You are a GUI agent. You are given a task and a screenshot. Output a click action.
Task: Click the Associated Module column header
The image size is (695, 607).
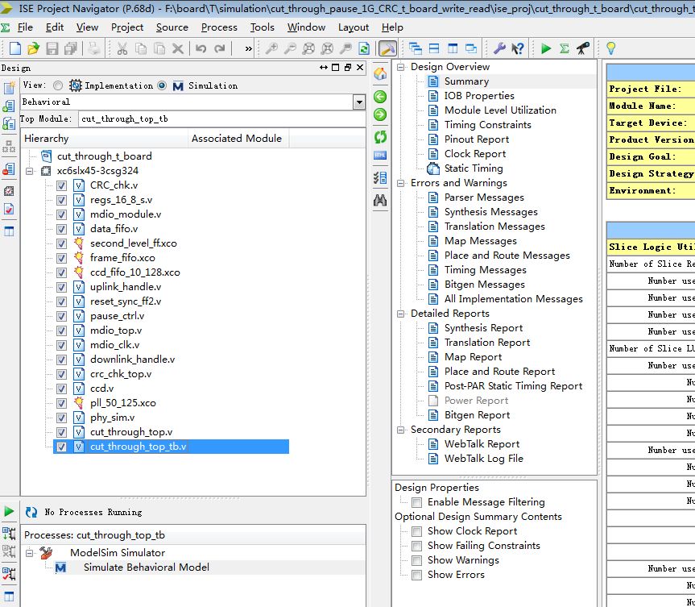point(237,139)
